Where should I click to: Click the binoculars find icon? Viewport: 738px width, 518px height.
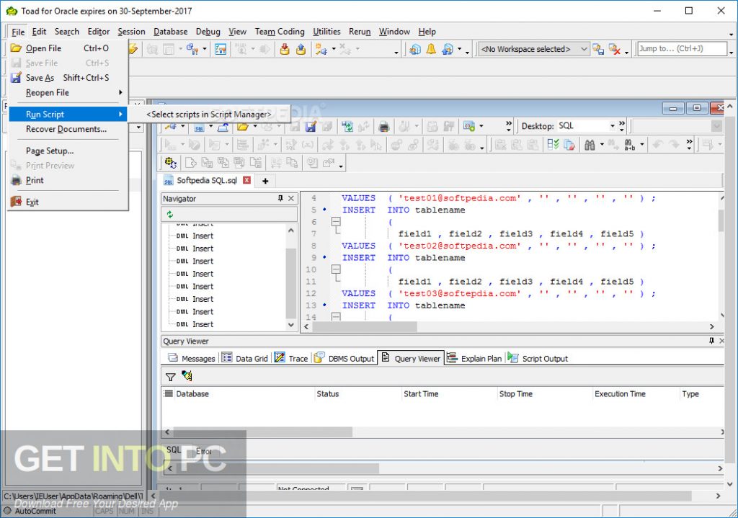590,145
